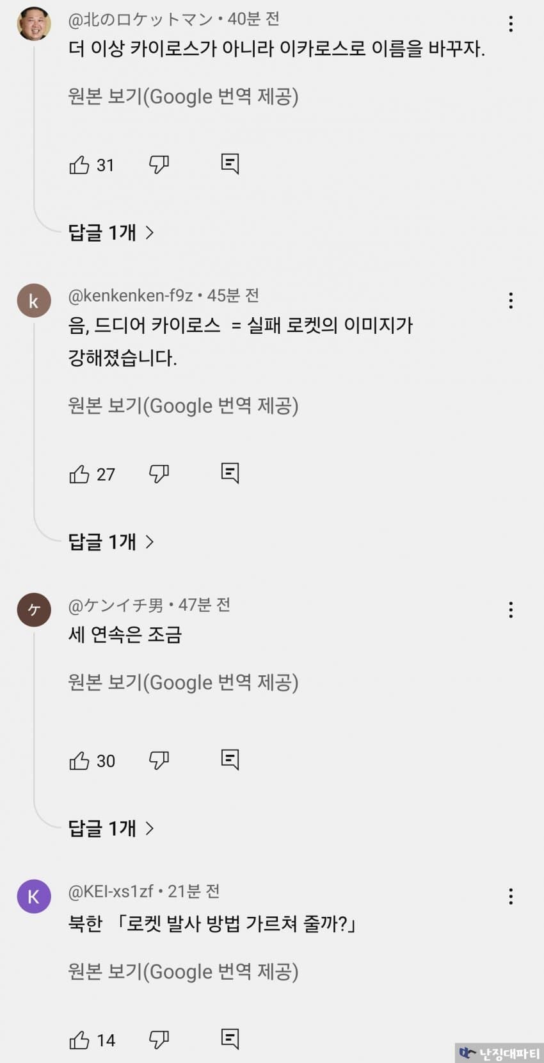This screenshot has height=1063, width=544.
Task: Like the comment by @kenkenken-f9z
Action: tap(79, 474)
